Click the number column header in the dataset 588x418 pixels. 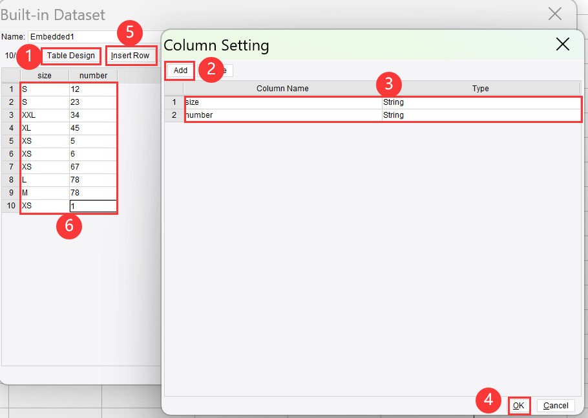pos(93,75)
